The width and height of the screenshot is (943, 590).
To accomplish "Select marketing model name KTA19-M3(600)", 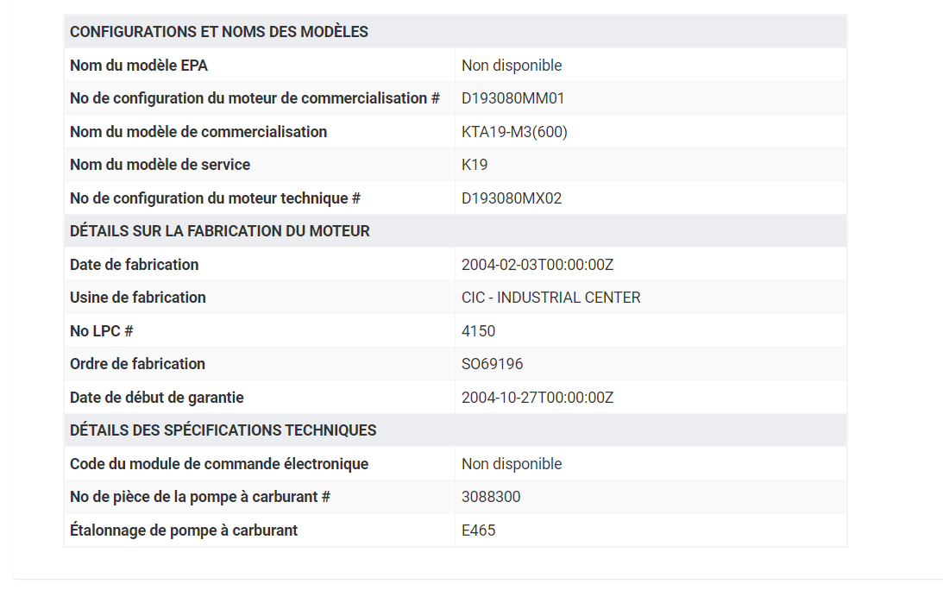I will point(514,132).
